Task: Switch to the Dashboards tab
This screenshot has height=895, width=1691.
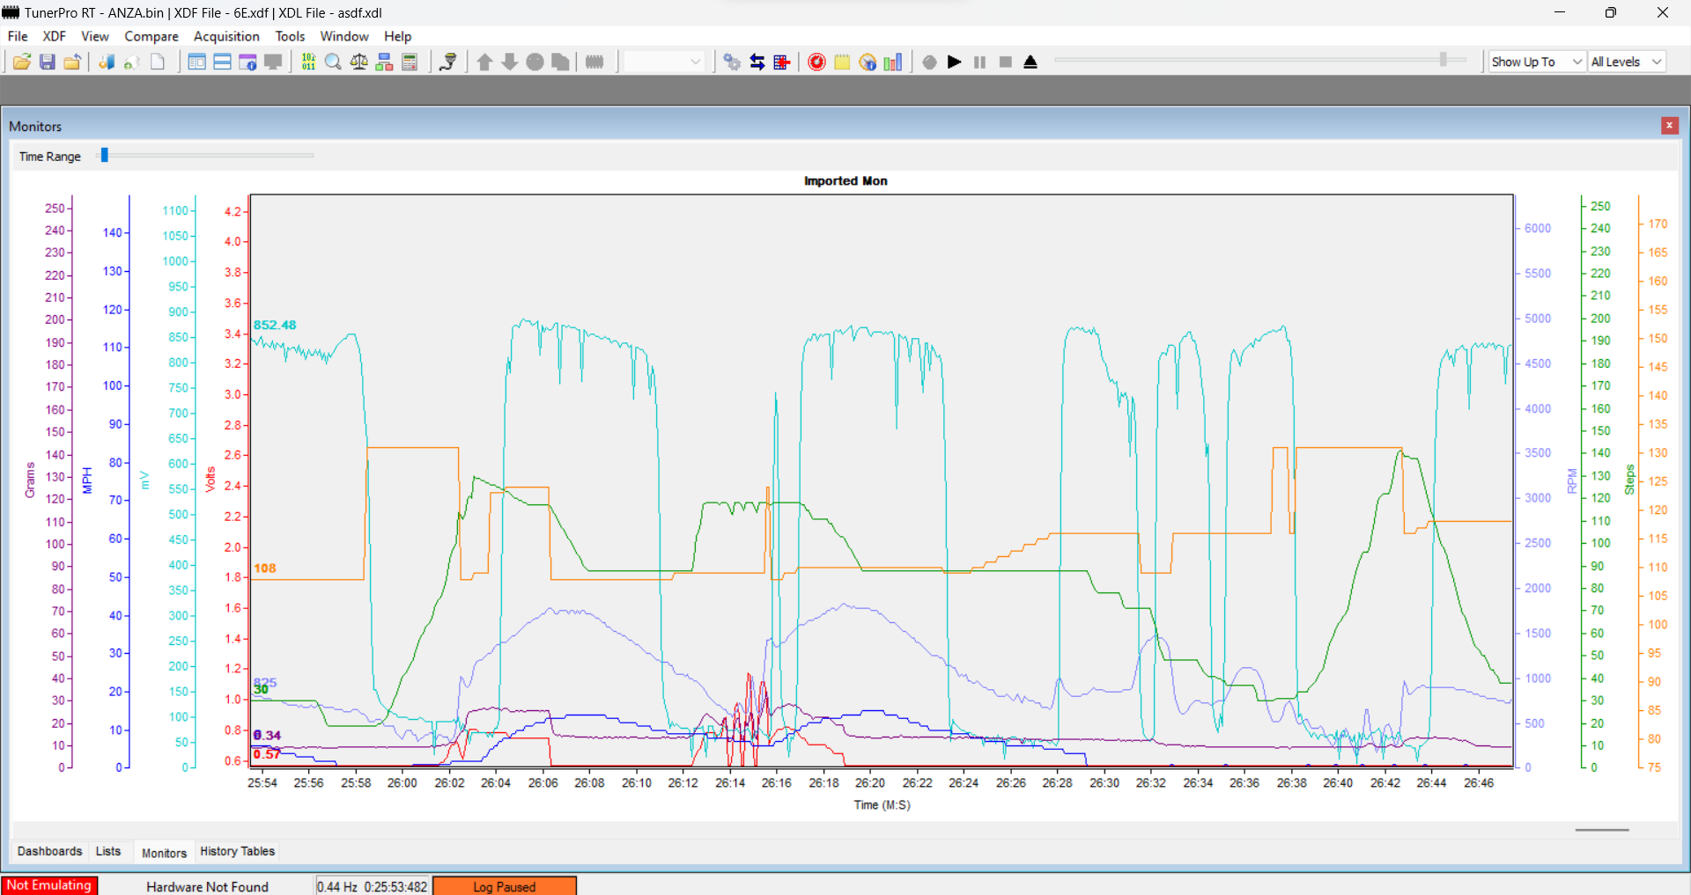Action: pos(49,851)
